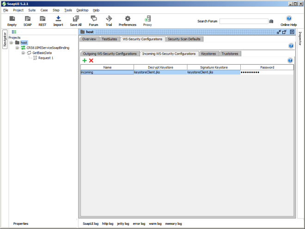Toggle the Proxy toolbar icon
The image size is (305, 229).
[147, 20]
